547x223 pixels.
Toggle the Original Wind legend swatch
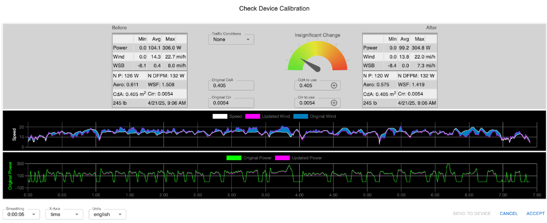click(299, 116)
